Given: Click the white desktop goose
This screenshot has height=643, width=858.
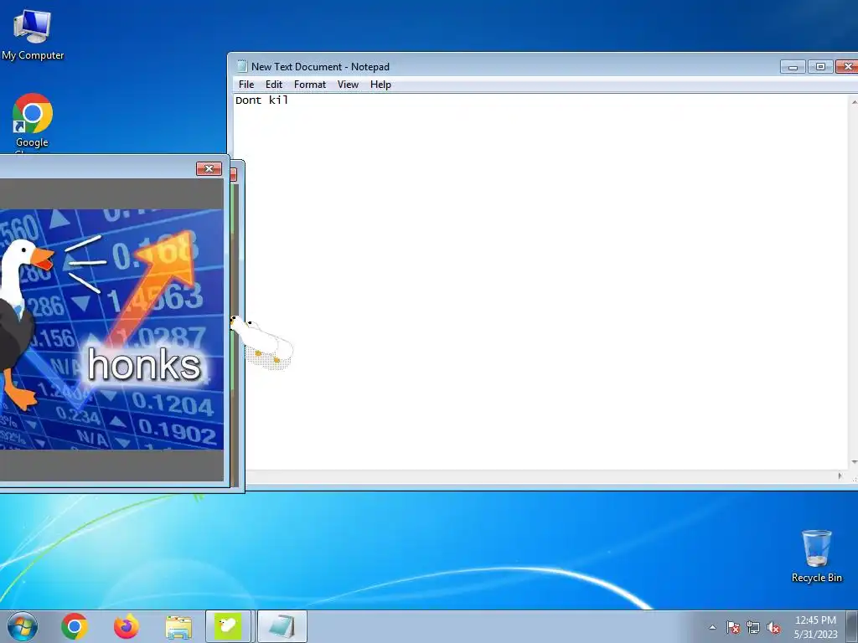Looking at the screenshot, I should point(261,342).
